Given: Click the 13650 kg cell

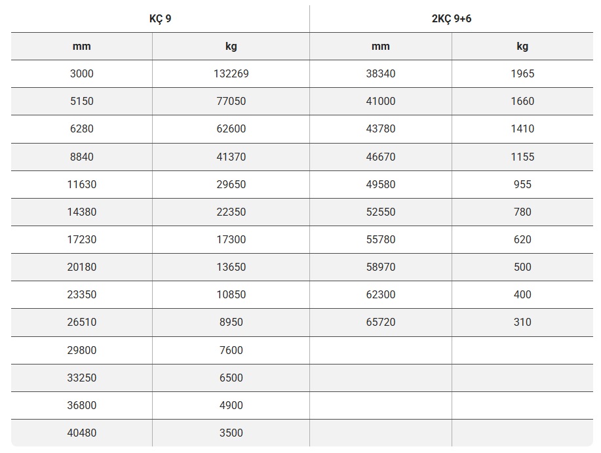Looking at the screenshot, I should [231, 267].
